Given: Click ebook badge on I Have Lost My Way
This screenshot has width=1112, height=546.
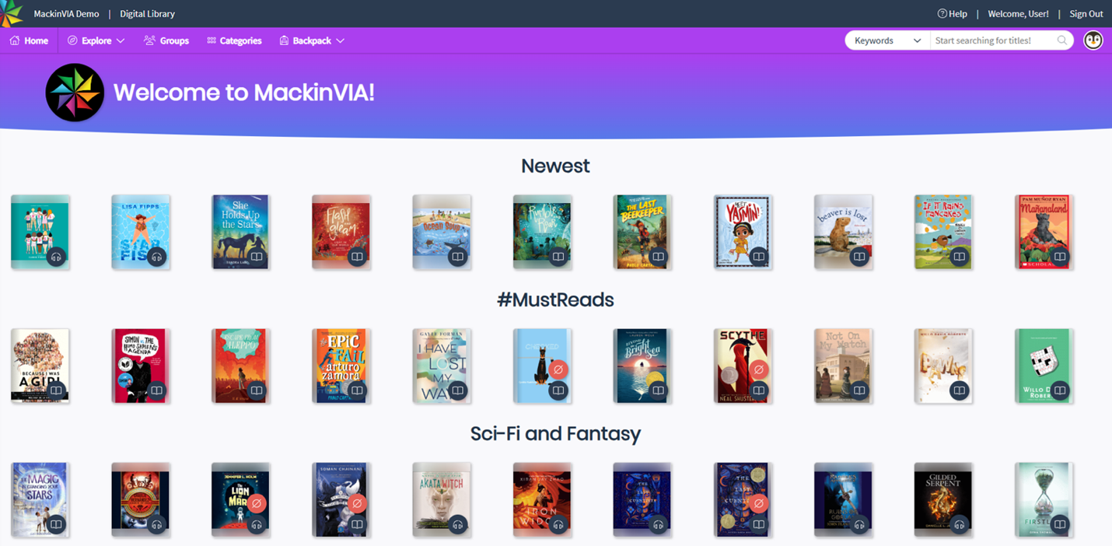Looking at the screenshot, I should point(457,390).
